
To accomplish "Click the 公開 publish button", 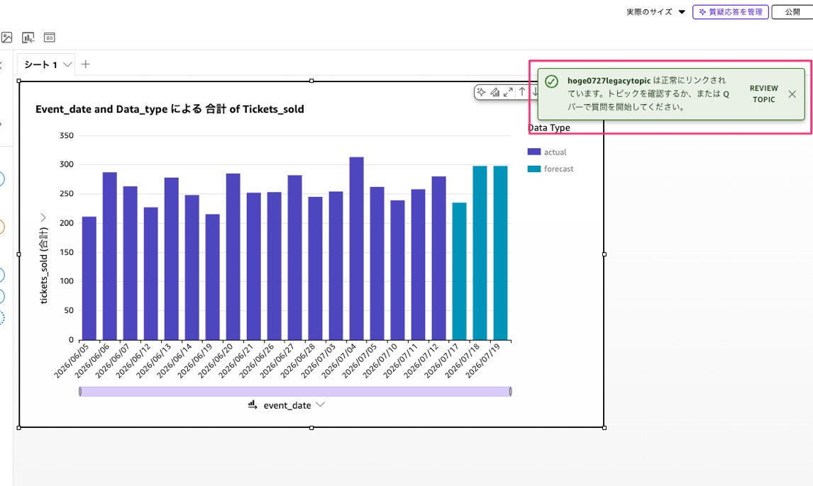I will pyautogui.click(x=792, y=12).
